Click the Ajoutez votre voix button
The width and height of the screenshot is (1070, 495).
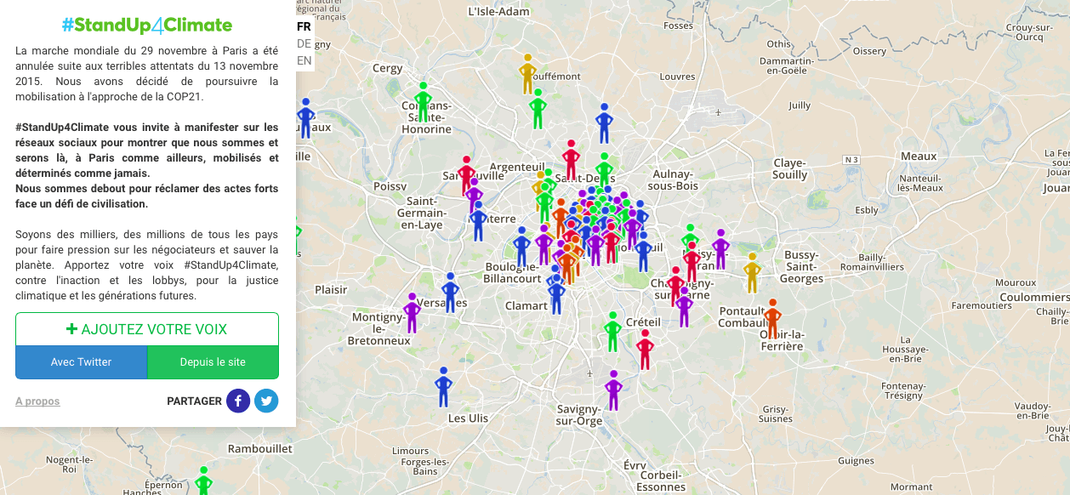pyautogui.click(x=147, y=329)
